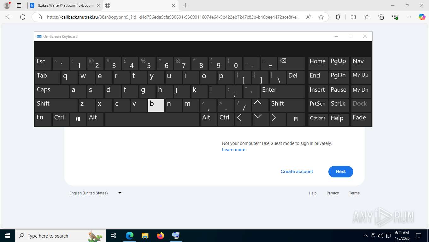Click the Create account link
The height and width of the screenshot is (242, 429).
point(297,171)
